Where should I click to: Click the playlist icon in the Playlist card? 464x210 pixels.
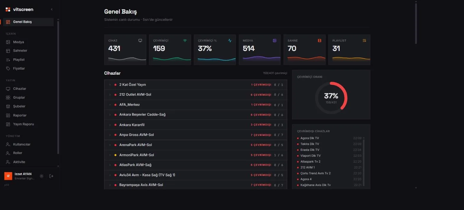(364, 41)
